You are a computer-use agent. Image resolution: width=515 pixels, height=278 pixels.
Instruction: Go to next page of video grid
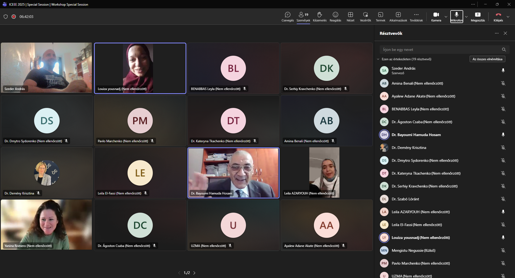point(194,273)
